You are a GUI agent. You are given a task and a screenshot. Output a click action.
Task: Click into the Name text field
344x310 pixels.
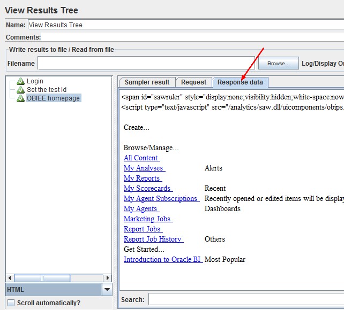tap(186, 25)
